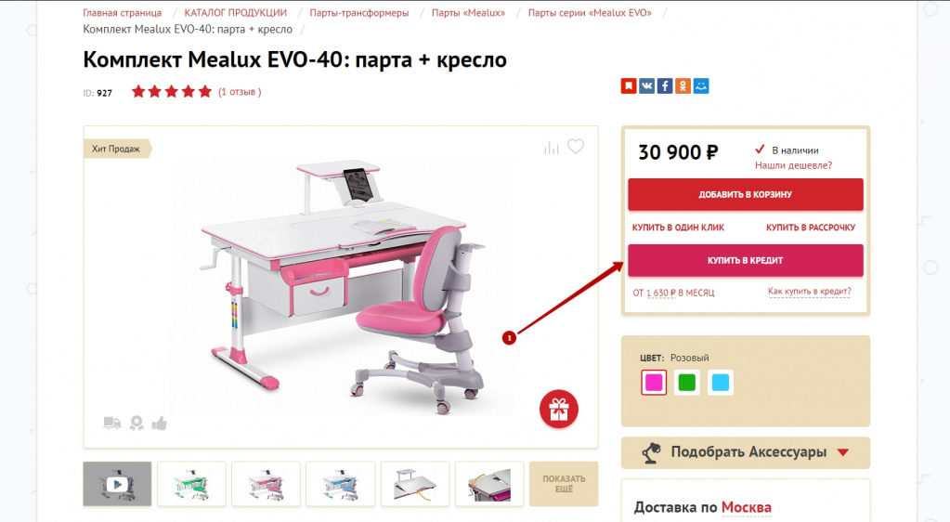
Task: Add product to favorites with heart icon
Action: click(576, 147)
